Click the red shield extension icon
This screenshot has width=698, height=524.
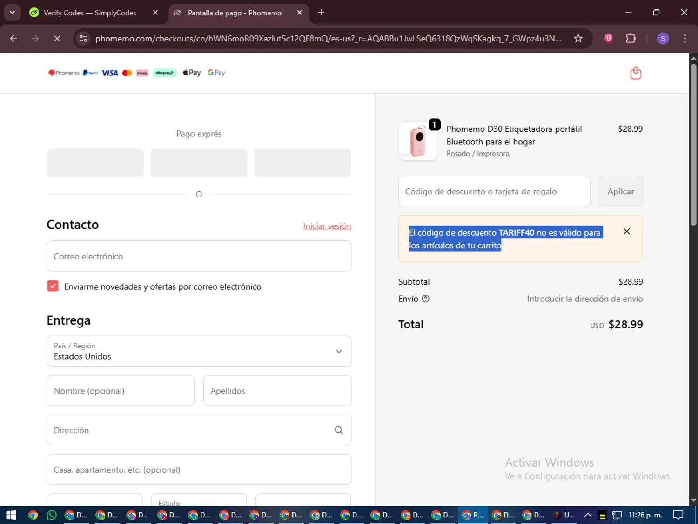point(608,39)
